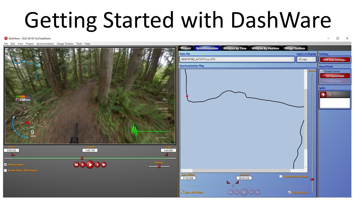This screenshot has width=355, height=200.
Task: Click the Current data time field 38:46.228
Action: click(x=244, y=178)
